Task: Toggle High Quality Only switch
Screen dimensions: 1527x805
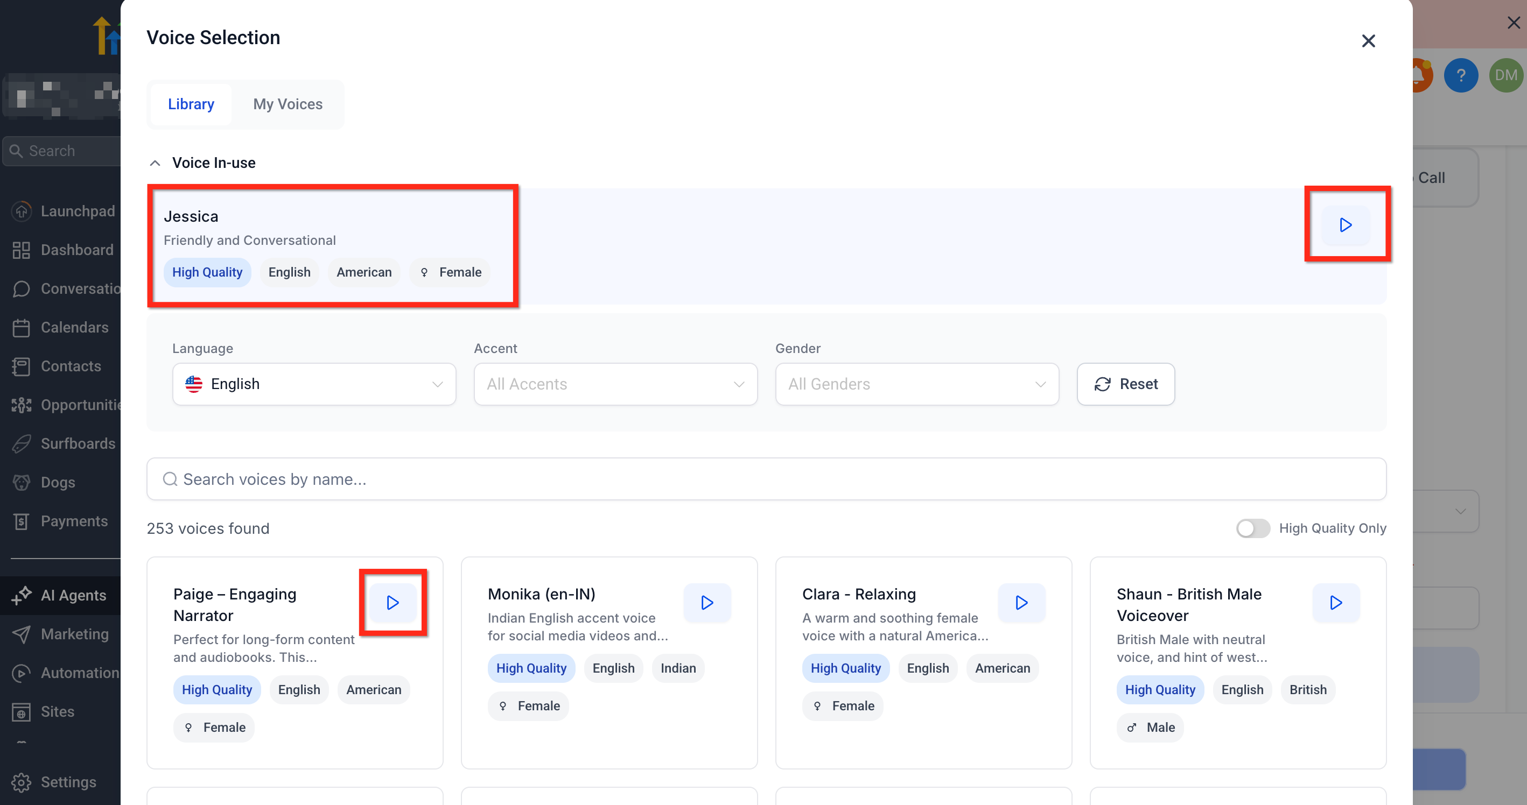Action: click(1252, 528)
